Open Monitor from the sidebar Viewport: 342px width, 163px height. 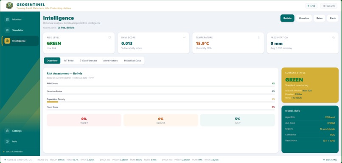tap(20, 19)
